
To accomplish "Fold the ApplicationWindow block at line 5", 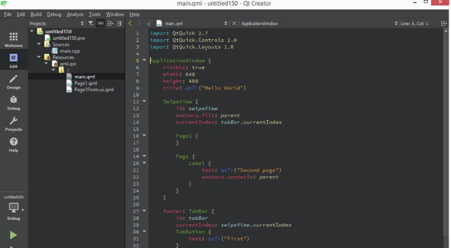I will pyautogui.click(x=144, y=60).
